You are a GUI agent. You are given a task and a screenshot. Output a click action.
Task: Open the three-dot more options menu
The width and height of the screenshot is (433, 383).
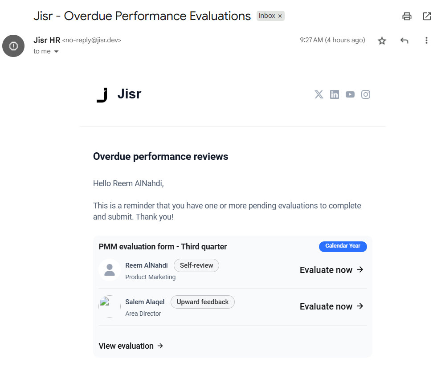(426, 41)
